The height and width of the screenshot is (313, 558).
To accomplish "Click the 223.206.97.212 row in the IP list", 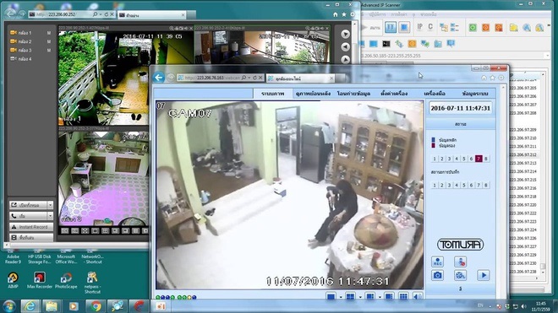I will [523, 155].
